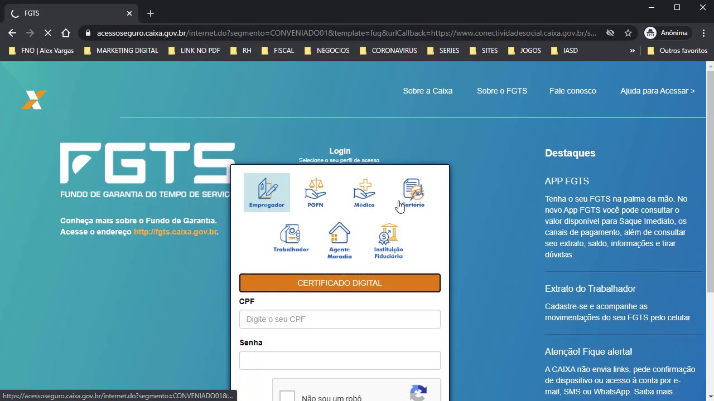This screenshot has width=714, height=401.
Task: Open APP FGTS highlight link
Action: coord(567,181)
